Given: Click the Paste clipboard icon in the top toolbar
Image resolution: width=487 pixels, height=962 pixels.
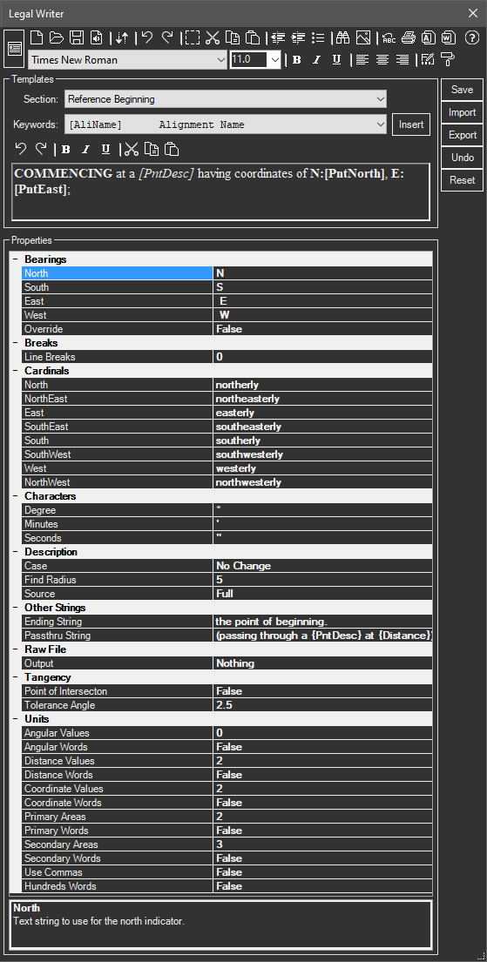Looking at the screenshot, I should pos(253,38).
